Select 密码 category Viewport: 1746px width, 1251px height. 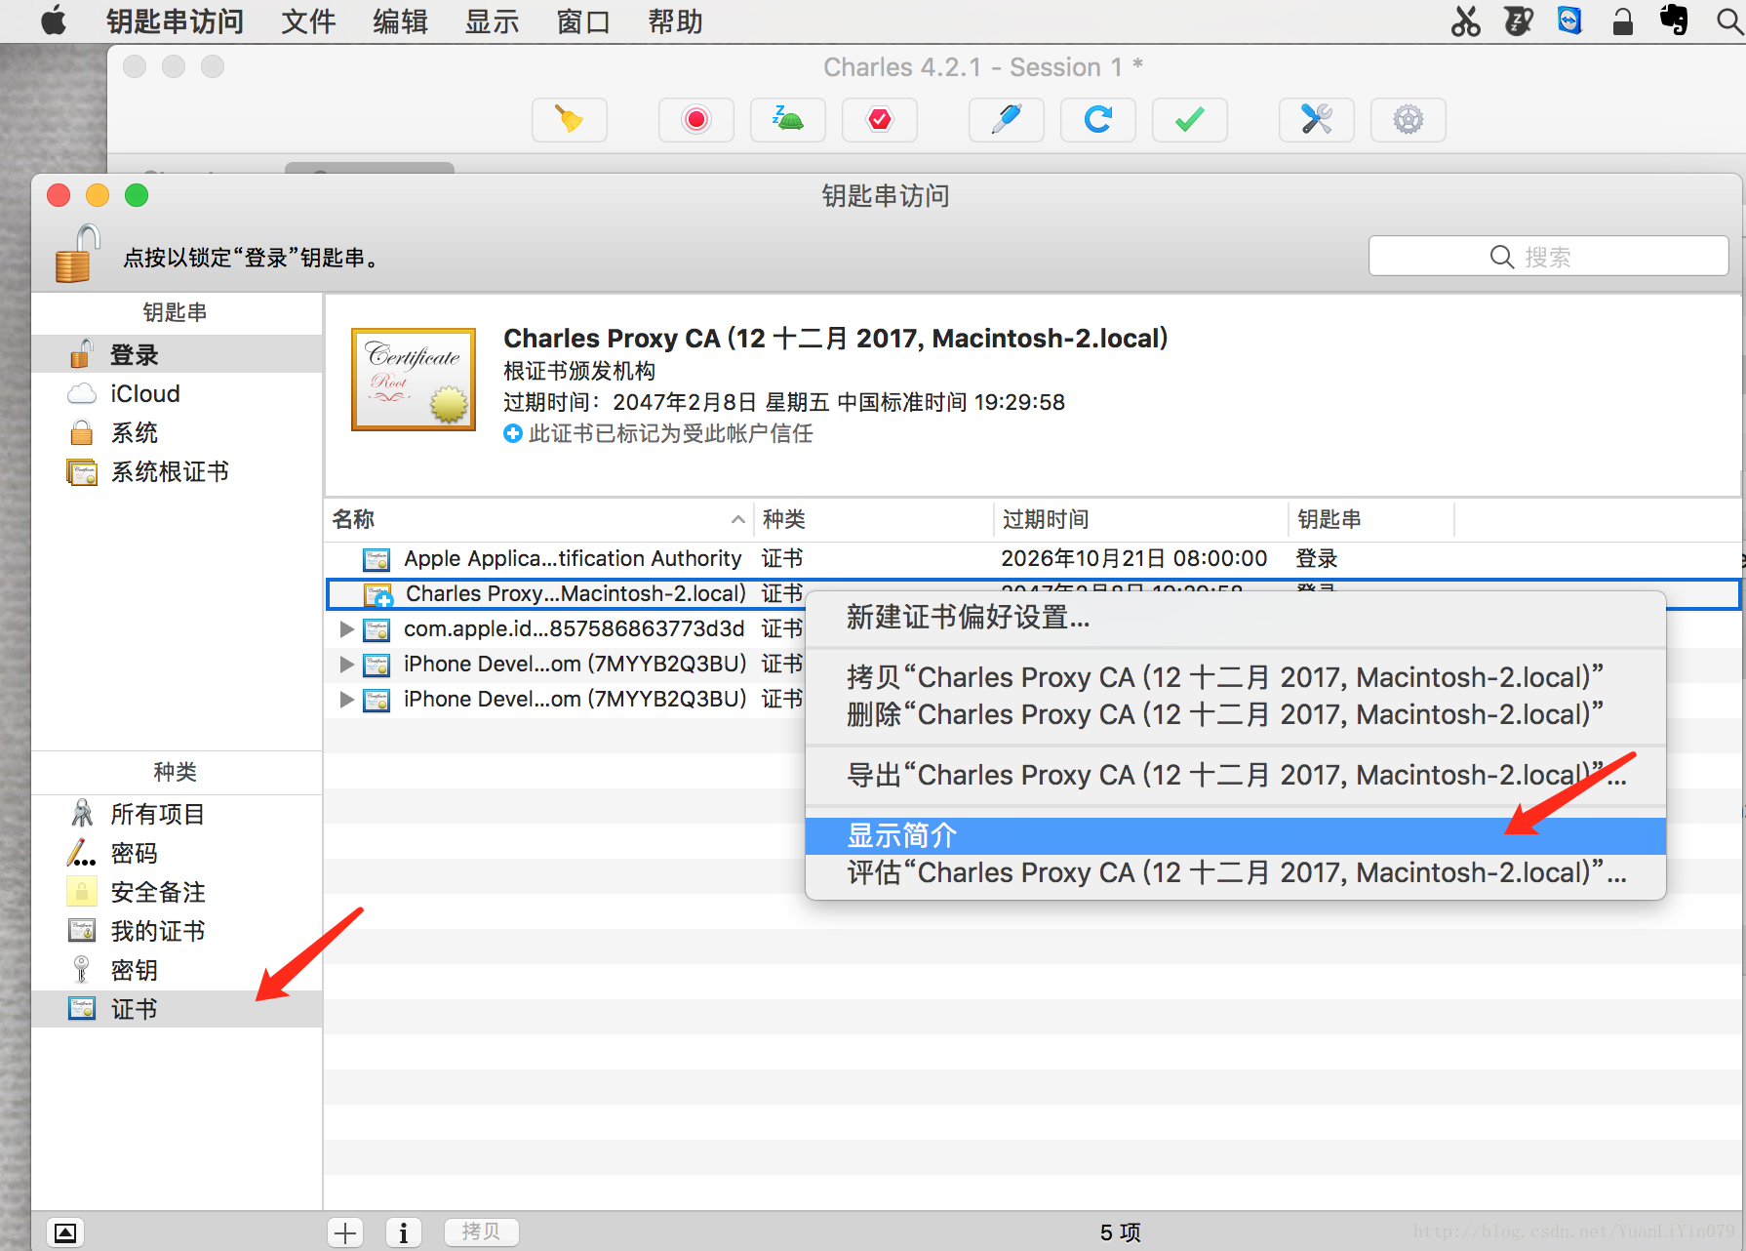[177, 853]
